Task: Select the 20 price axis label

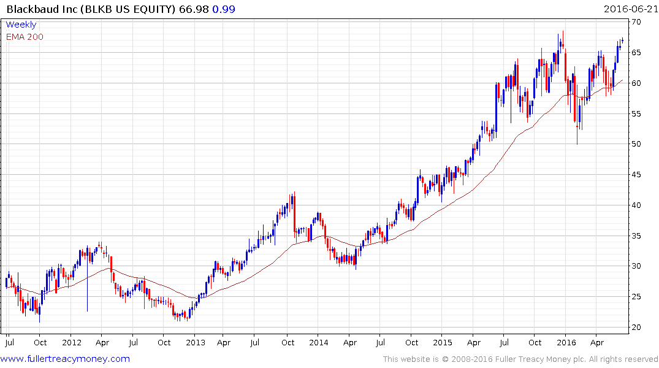Action: click(x=637, y=328)
